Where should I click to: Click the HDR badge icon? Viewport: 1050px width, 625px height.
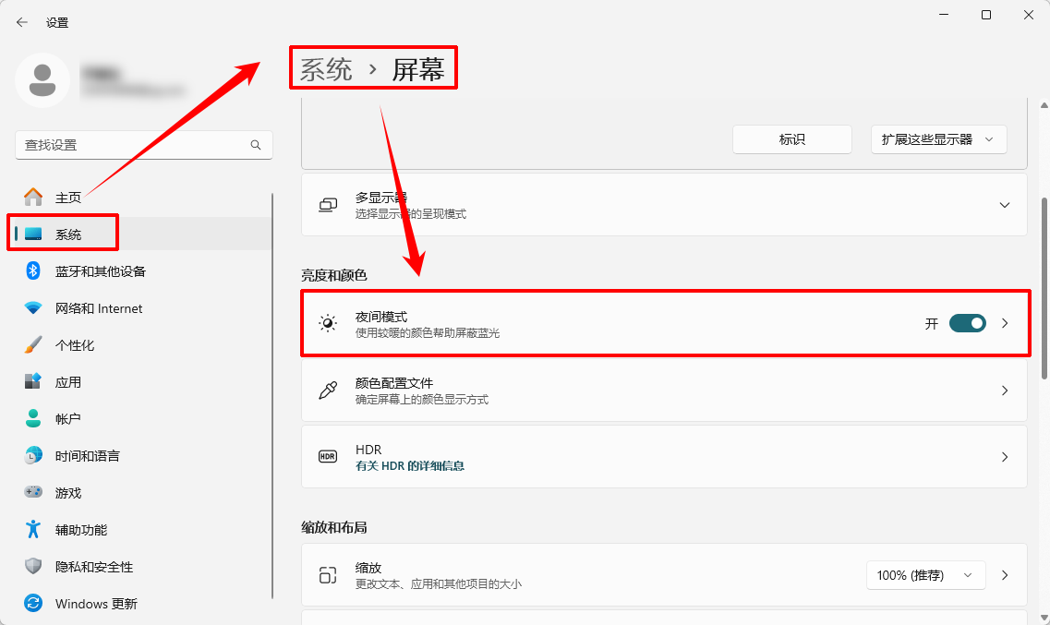(328, 456)
